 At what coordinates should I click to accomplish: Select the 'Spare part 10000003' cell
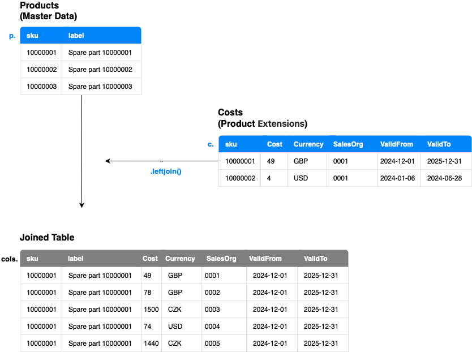[x=100, y=87]
